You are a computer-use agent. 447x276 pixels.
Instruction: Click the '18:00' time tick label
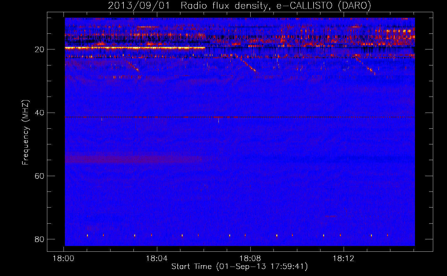(64, 259)
